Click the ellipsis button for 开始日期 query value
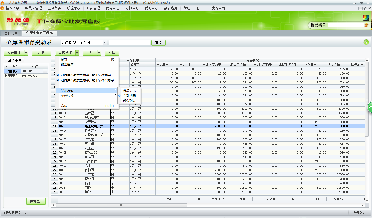This screenshot has width=372, height=218. [44, 71]
